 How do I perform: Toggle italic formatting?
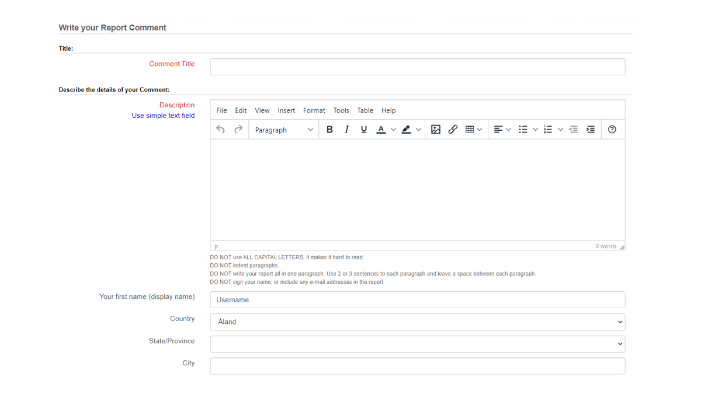(346, 129)
